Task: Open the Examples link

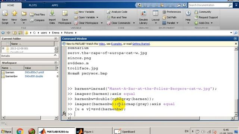Action: tap(117, 44)
